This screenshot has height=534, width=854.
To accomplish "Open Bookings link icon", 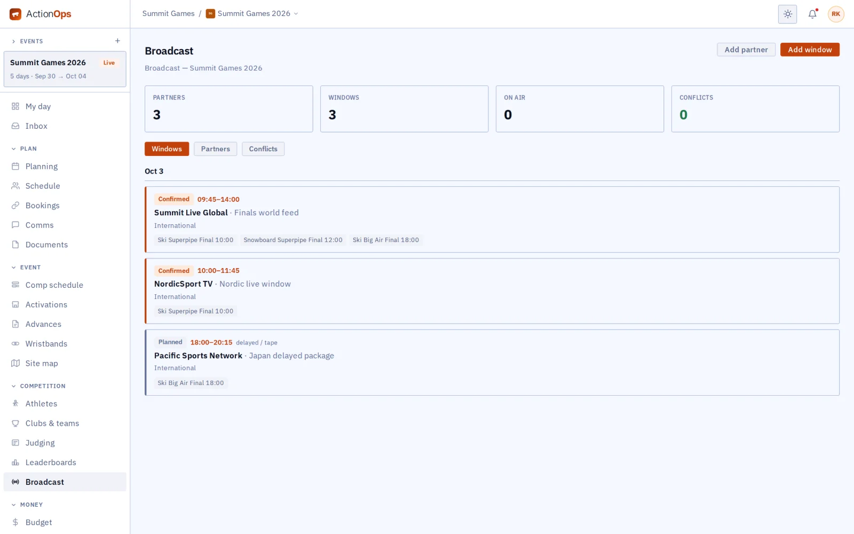I will [15, 206].
